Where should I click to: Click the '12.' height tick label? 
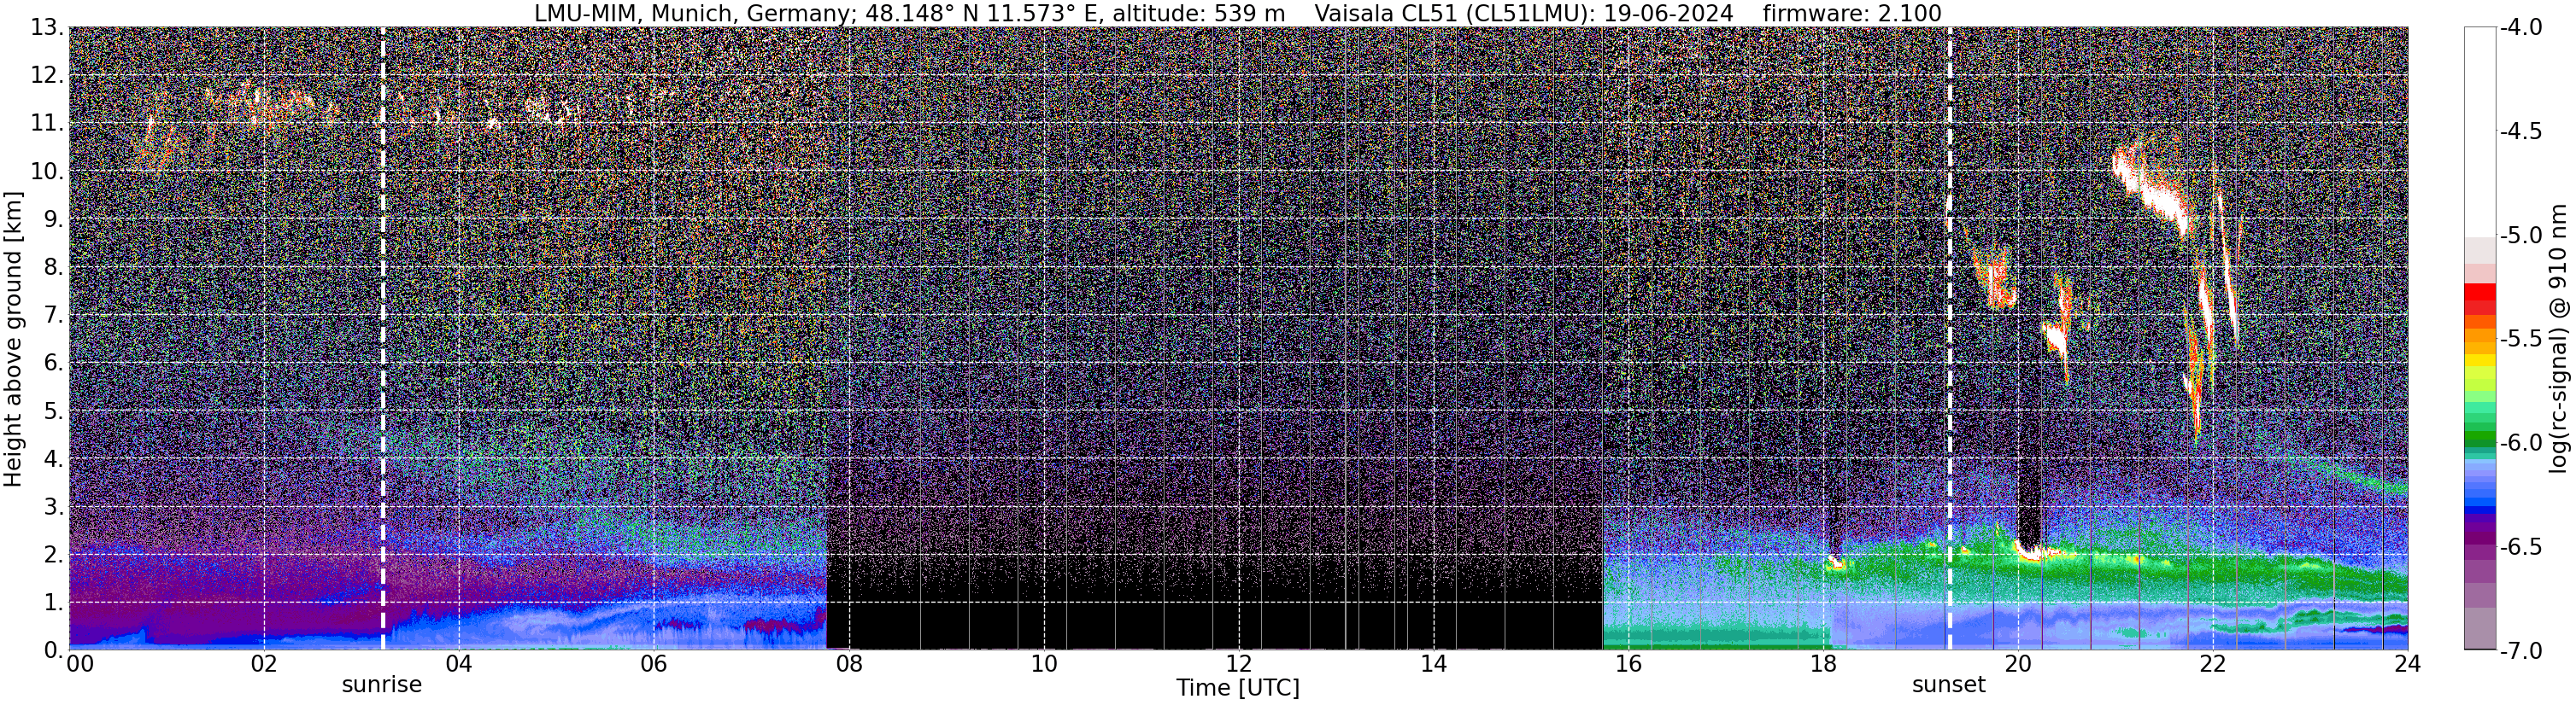46,76
